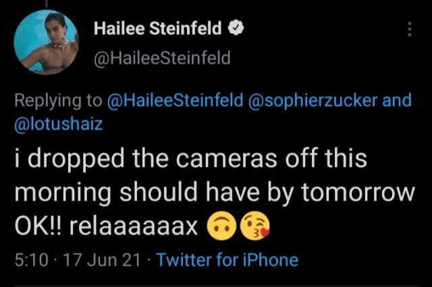This screenshot has width=432, height=287.
Task: Click the 5:10 timestamp
Action: pyautogui.click(x=29, y=260)
